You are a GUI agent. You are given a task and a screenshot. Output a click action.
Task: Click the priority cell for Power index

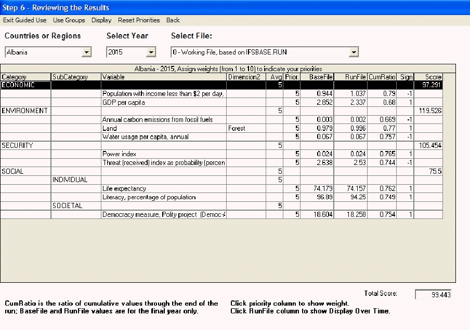click(x=292, y=154)
